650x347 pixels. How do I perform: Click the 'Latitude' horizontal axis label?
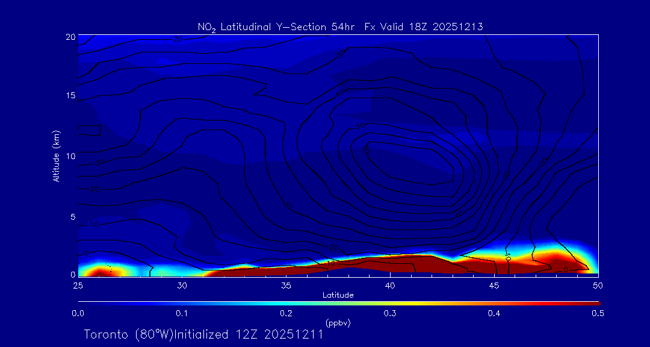click(338, 296)
